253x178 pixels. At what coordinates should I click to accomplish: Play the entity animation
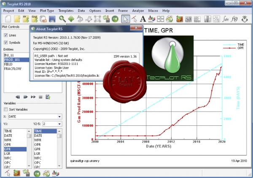[x=25, y=97]
